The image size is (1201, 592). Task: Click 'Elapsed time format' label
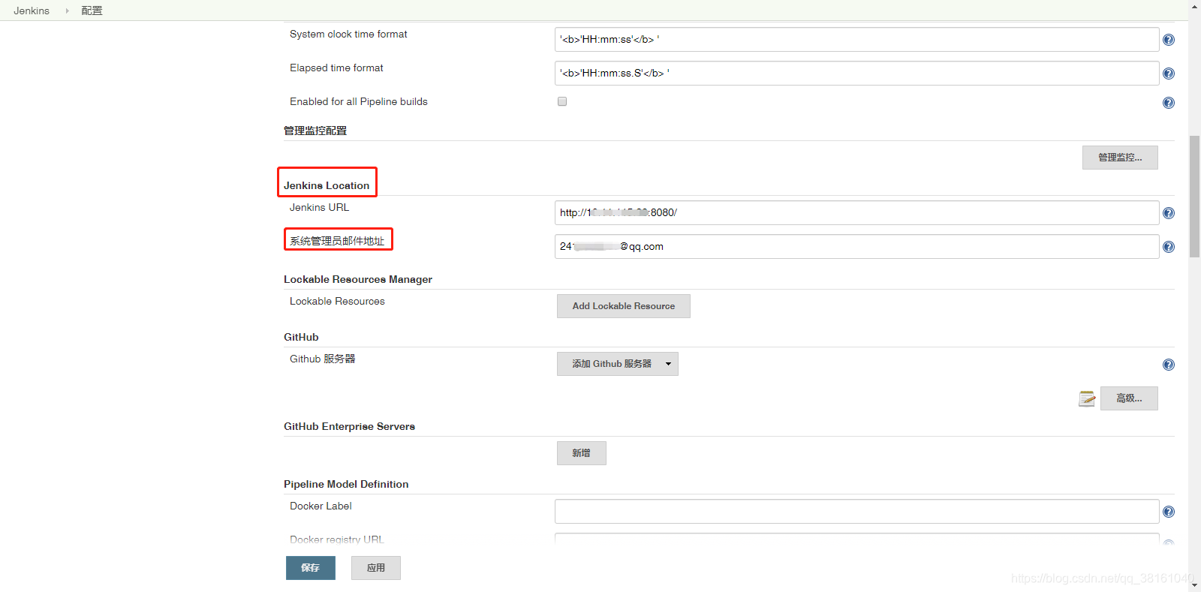(x=336, y=68)
